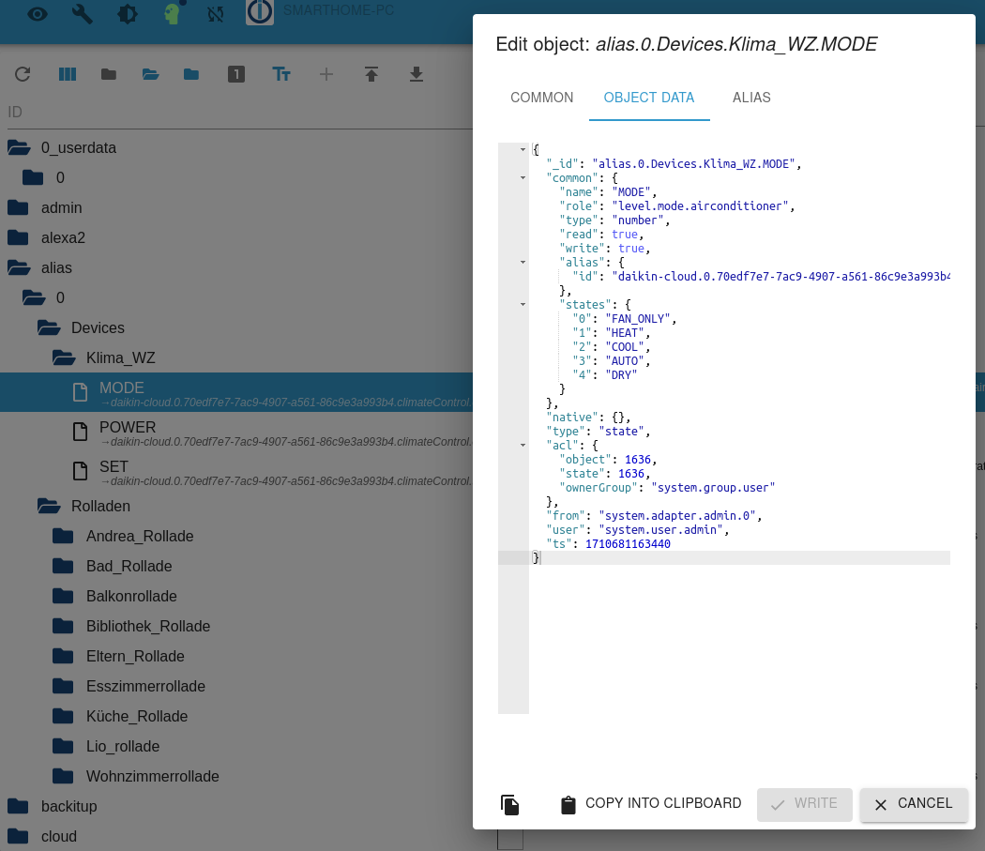This screenshot has height=851, width=985.
Task: Expand all folders with open folder icon
Action: 150,74
